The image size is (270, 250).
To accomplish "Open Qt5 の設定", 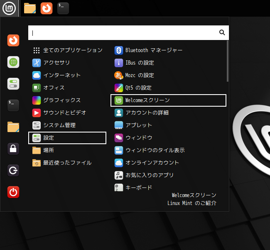I will coord(168,88).
